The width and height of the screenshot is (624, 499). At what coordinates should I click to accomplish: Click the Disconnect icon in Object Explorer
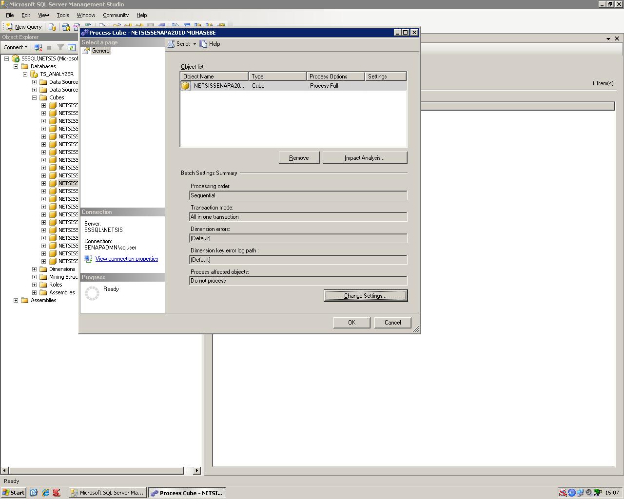(x=38, y=47)
